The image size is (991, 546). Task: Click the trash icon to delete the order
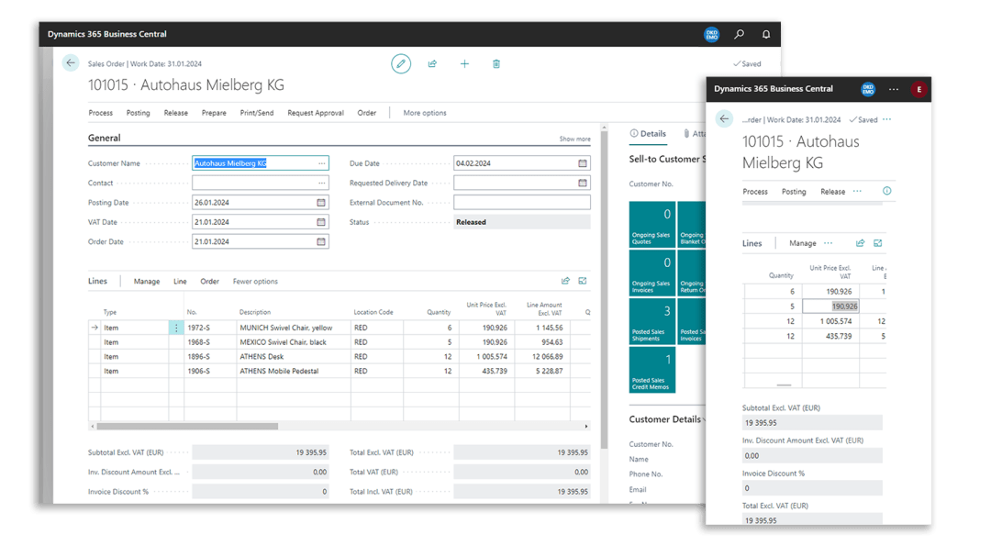pos(496,63)
